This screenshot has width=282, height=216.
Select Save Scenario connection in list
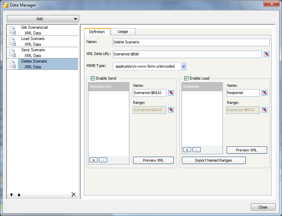(x=42, y=53)
